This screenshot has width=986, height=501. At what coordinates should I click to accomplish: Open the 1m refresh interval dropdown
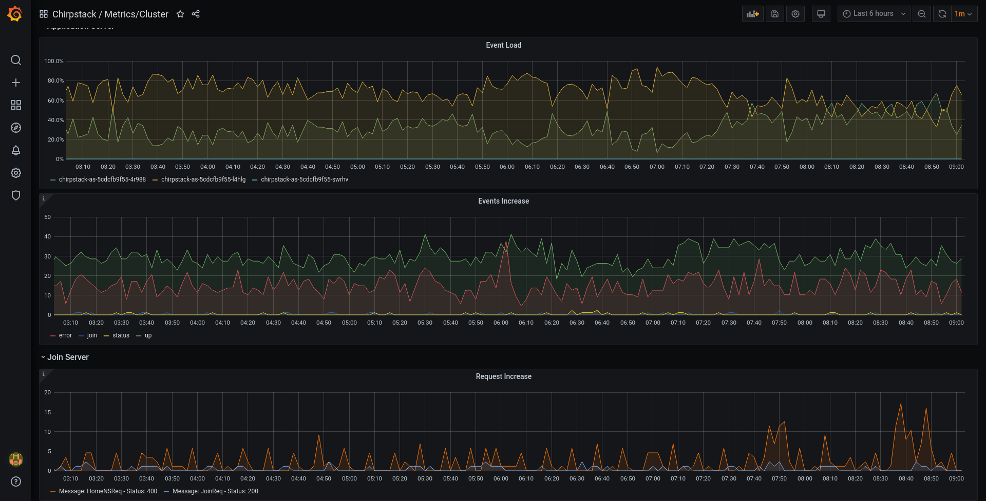[x=964, y=14]
